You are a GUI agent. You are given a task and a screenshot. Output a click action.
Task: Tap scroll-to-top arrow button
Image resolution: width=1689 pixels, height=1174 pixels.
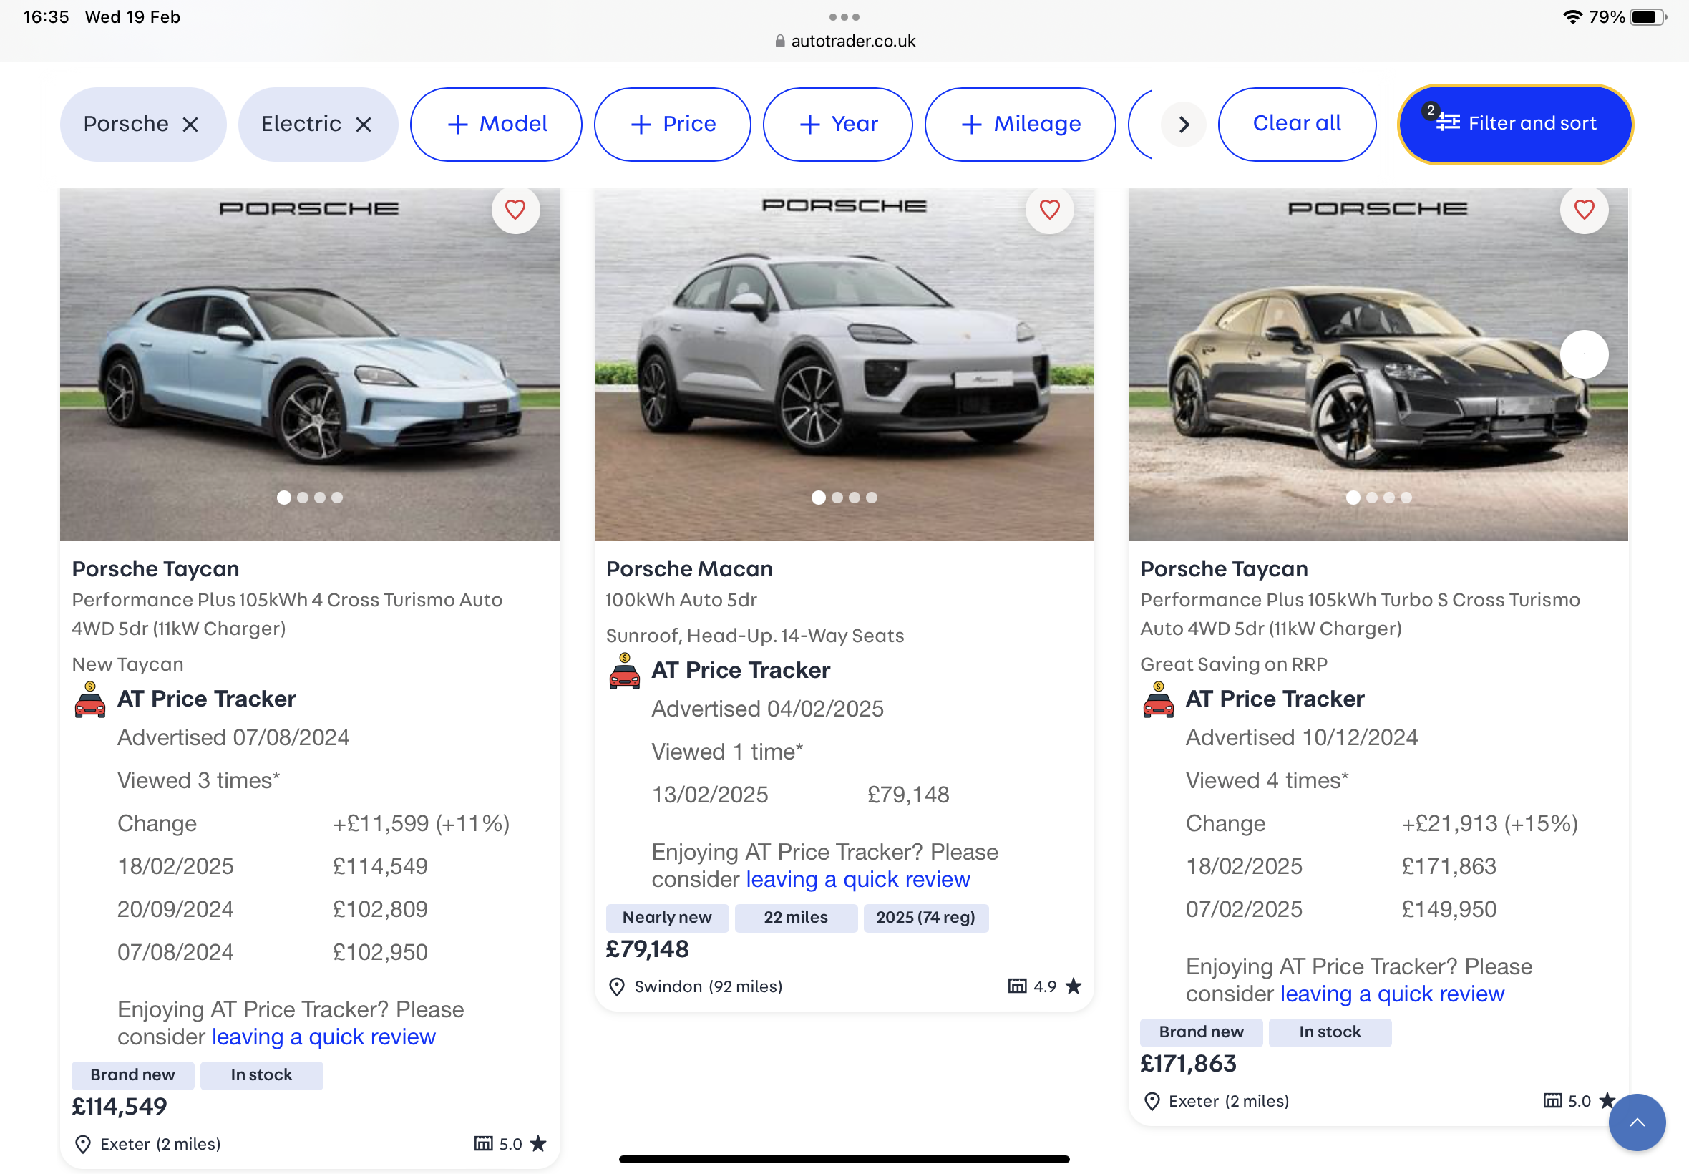1637,1122
